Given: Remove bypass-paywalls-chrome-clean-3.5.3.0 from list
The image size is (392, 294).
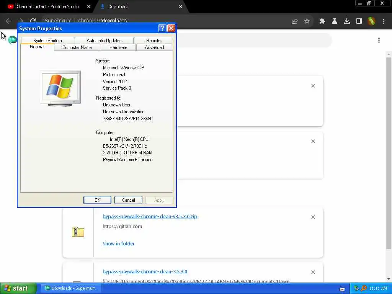Looking at the screenshot, I should pyautogui.click(x=313, y=272).
